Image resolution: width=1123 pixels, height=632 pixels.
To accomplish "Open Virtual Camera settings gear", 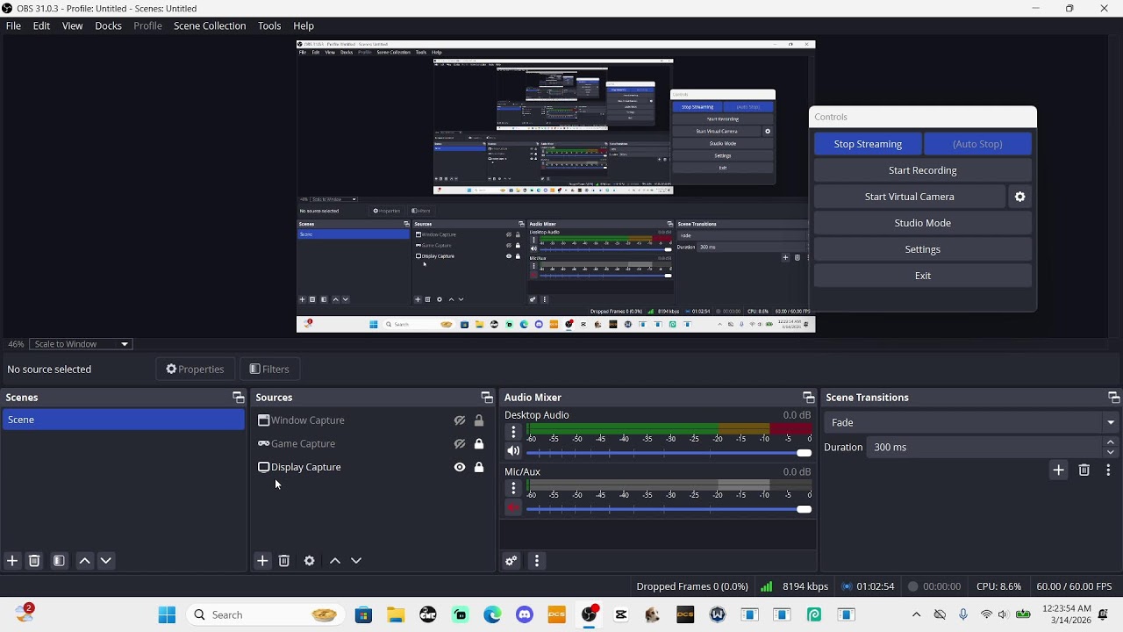I will [1020, 197].
